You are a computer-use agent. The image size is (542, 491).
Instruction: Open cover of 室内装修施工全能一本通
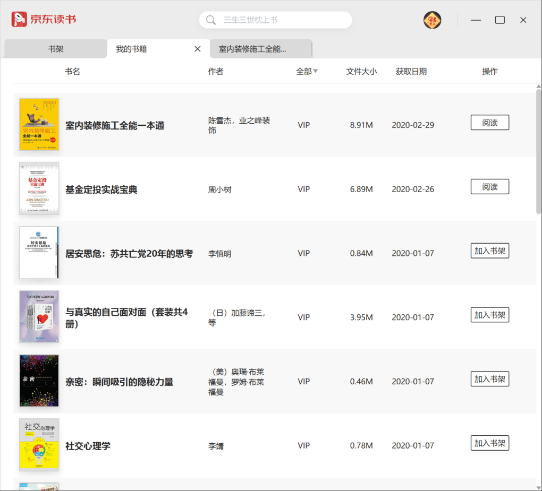pos(39,124)
